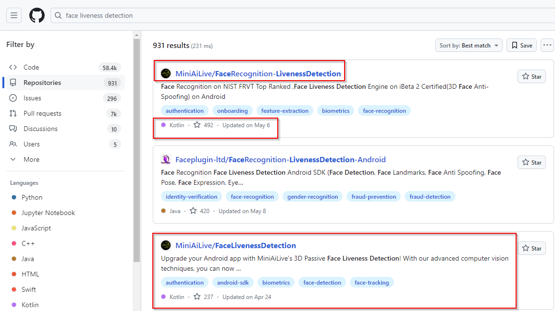
Task: Click the Code brackets icon
Action: pos(13,67)
